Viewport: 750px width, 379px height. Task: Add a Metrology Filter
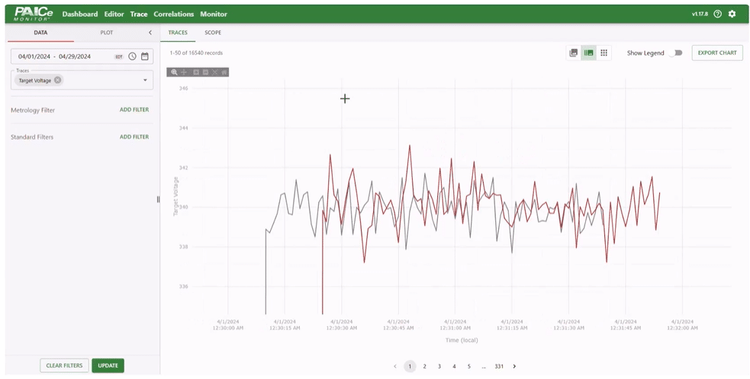point(134,110)
